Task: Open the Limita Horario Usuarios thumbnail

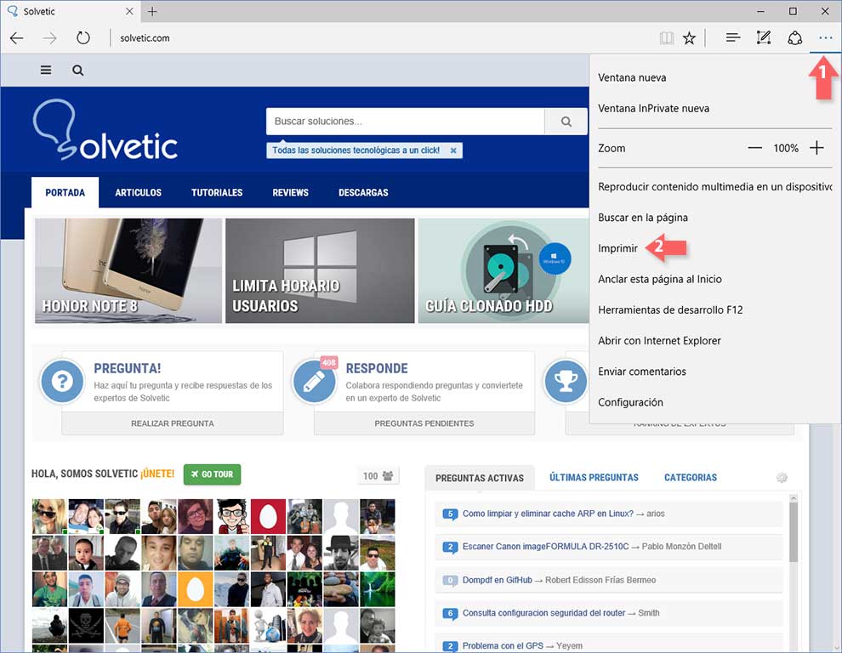Action: point(320,270)
